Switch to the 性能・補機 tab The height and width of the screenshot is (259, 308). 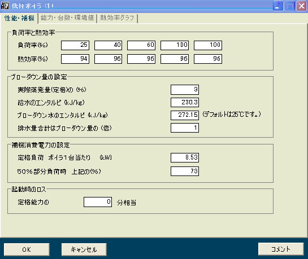[x=19, y=18]
